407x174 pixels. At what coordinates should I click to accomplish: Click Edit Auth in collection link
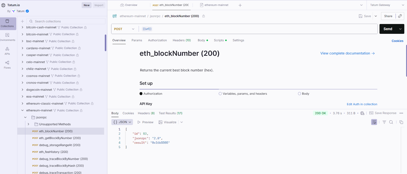[362, 104]
